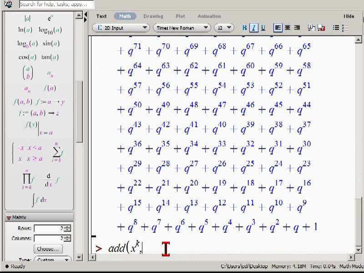Adjust the Rows stepper arrows

67,228
